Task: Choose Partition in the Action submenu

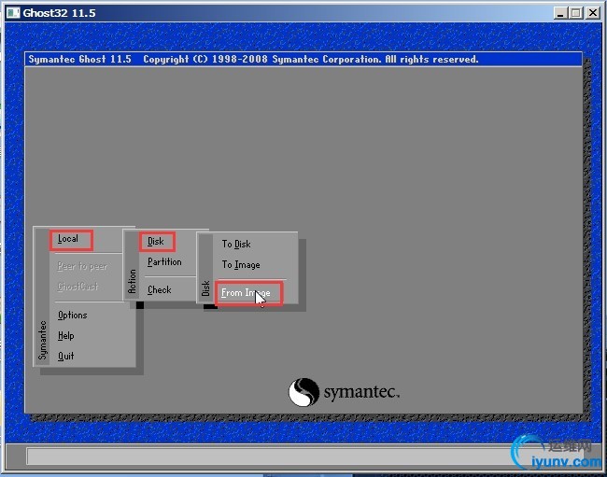Action: pyautogui.click(x=164, y=262)
